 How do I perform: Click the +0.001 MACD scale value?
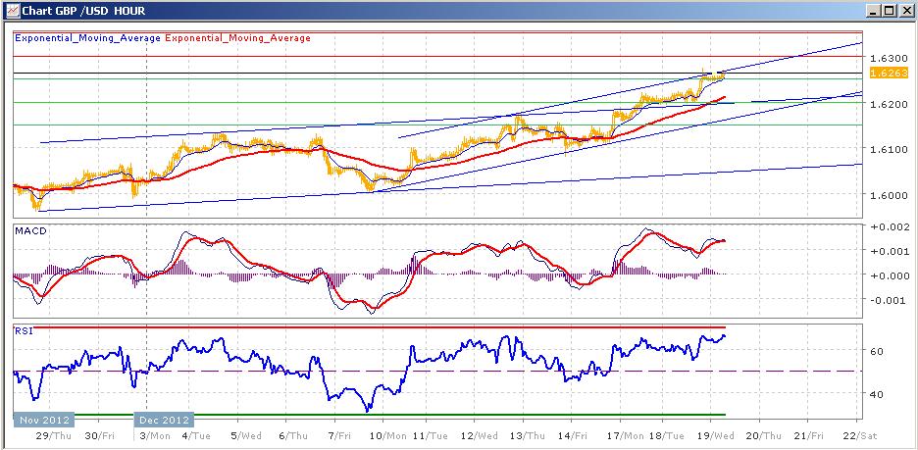pyautogui.click(x=889, y=251)
